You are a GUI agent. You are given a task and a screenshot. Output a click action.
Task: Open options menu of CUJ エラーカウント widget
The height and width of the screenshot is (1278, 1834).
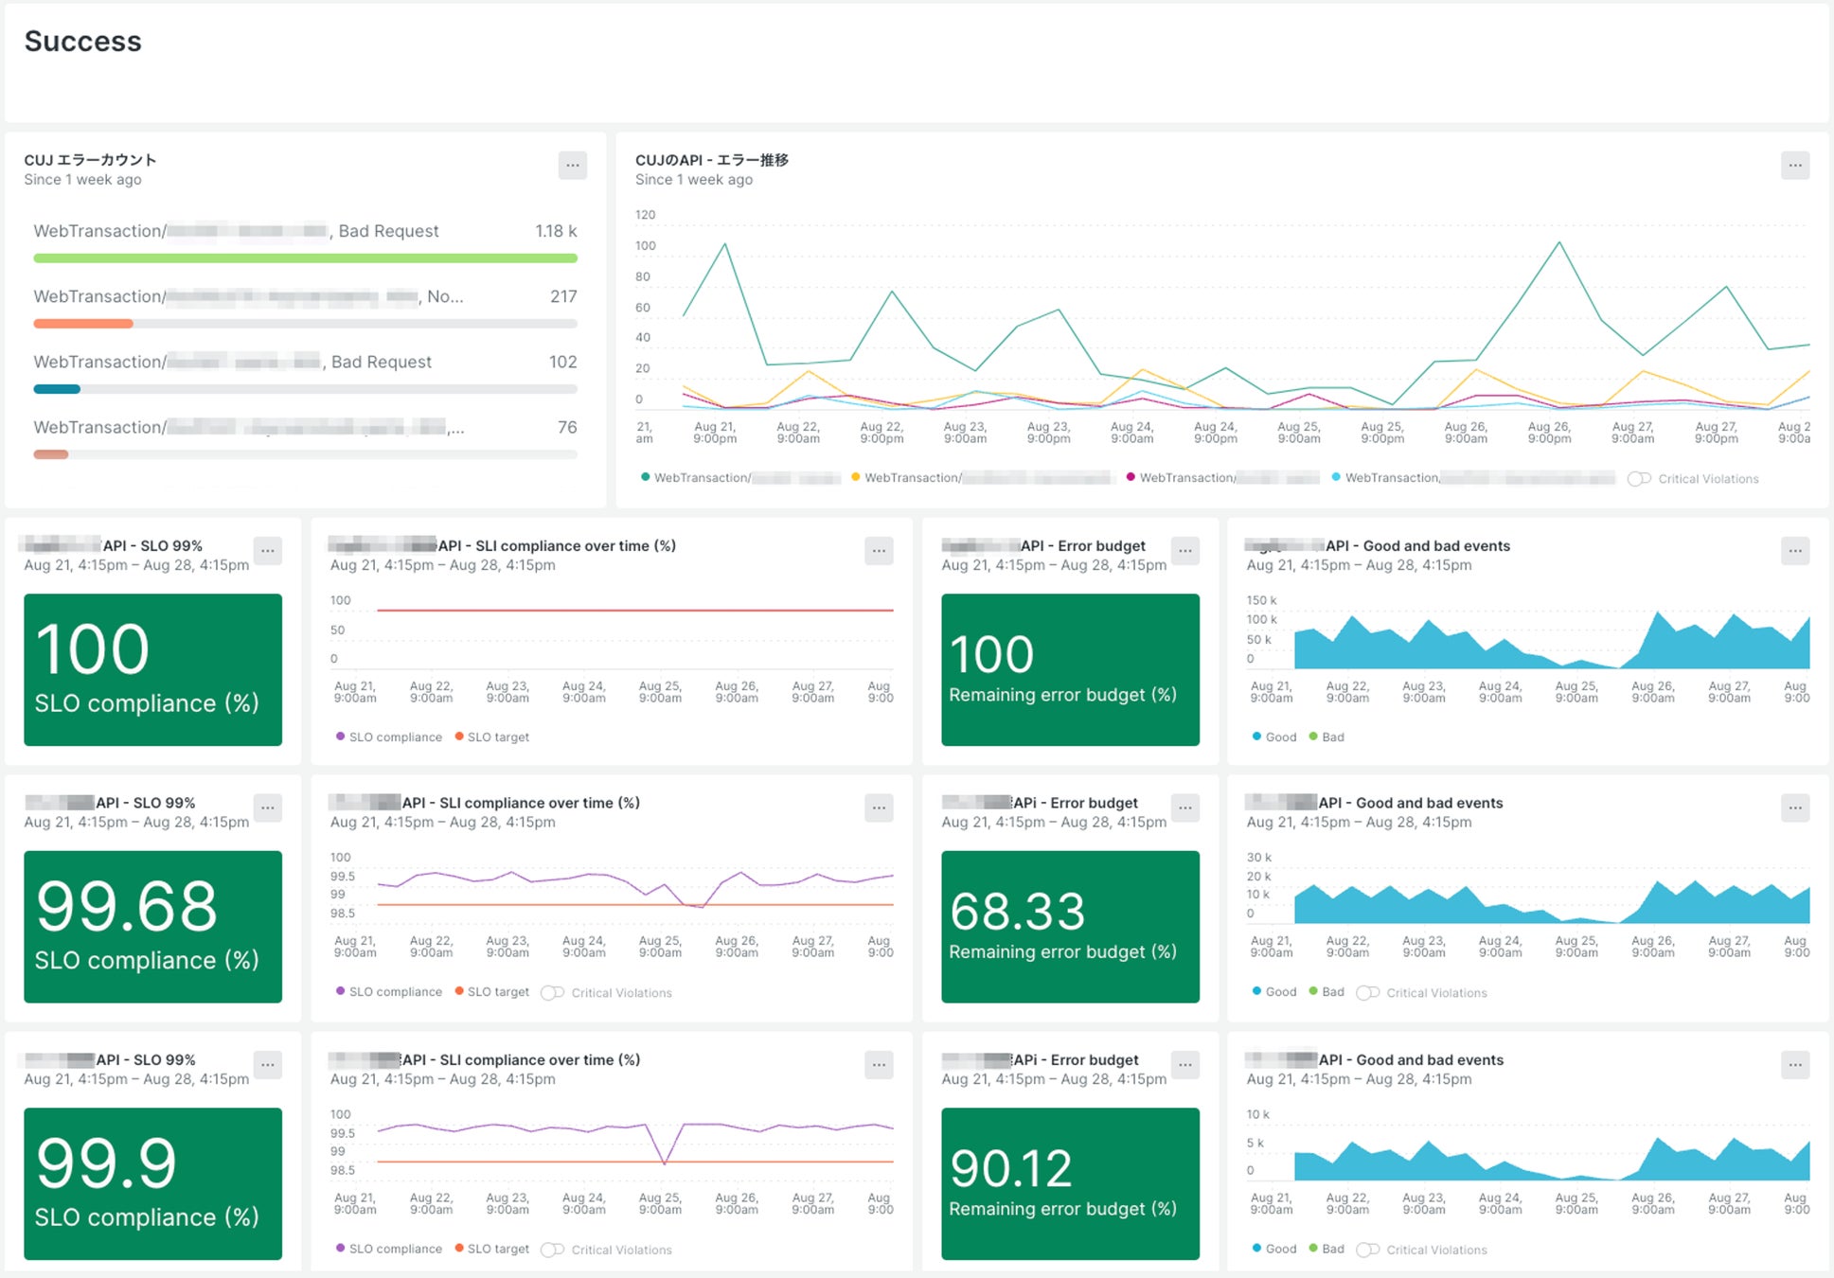coord(572,166)
